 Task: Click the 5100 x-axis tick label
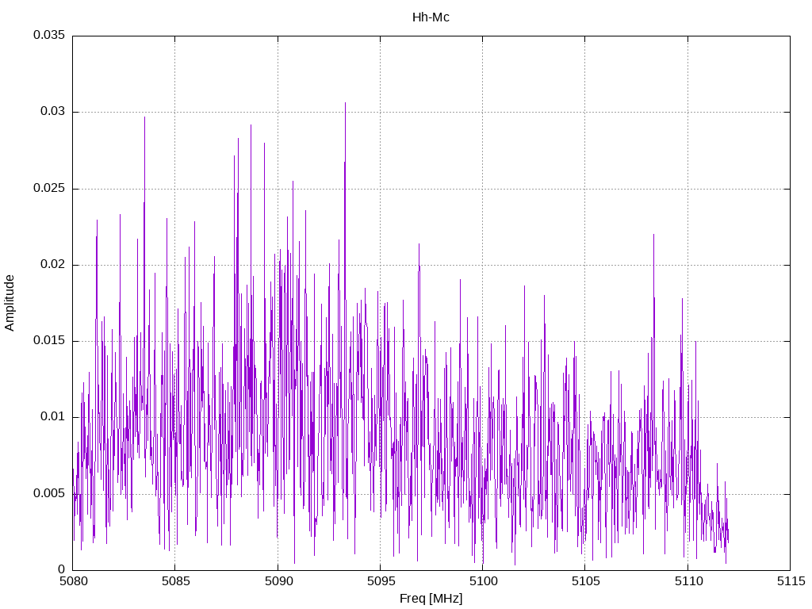483,581
